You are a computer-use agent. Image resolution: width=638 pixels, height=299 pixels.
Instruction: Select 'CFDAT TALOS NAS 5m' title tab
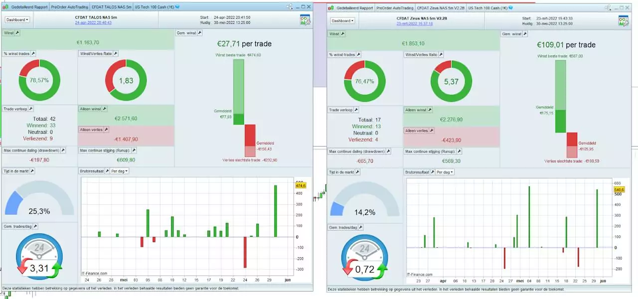coord(112,7)
